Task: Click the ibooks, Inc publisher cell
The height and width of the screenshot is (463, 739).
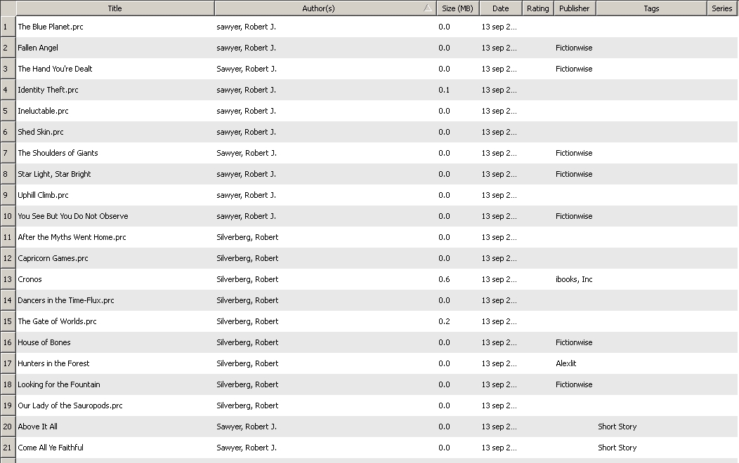Action: (x=574, y=279)
